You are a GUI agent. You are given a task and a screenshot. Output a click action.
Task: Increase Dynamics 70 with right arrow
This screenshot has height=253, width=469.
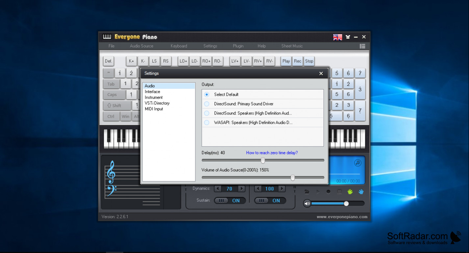coord(241,189)
